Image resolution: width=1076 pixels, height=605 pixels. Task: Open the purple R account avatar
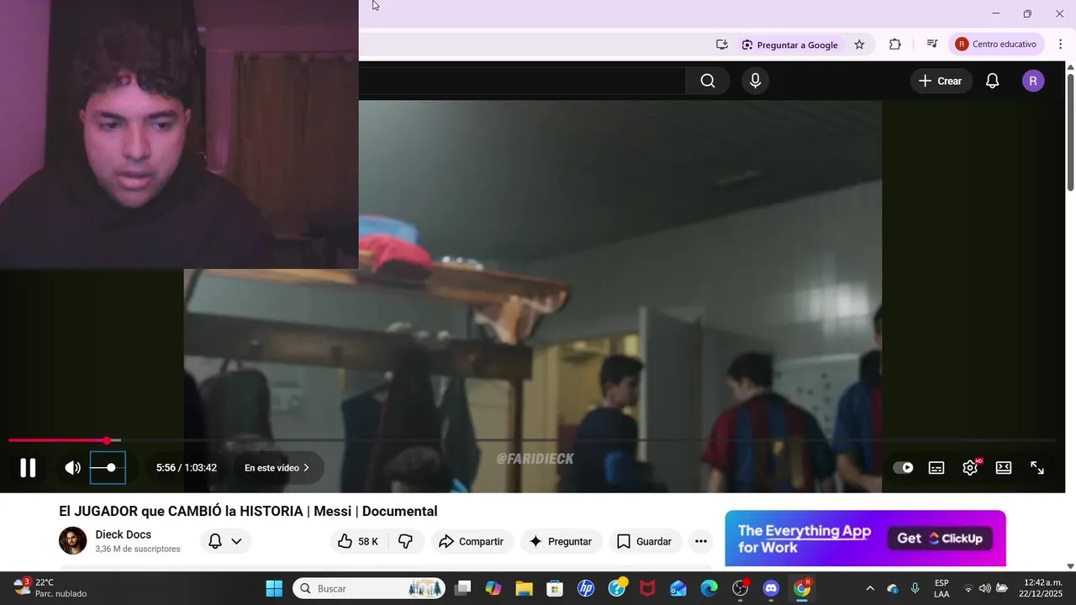[x=1033, y=81]
